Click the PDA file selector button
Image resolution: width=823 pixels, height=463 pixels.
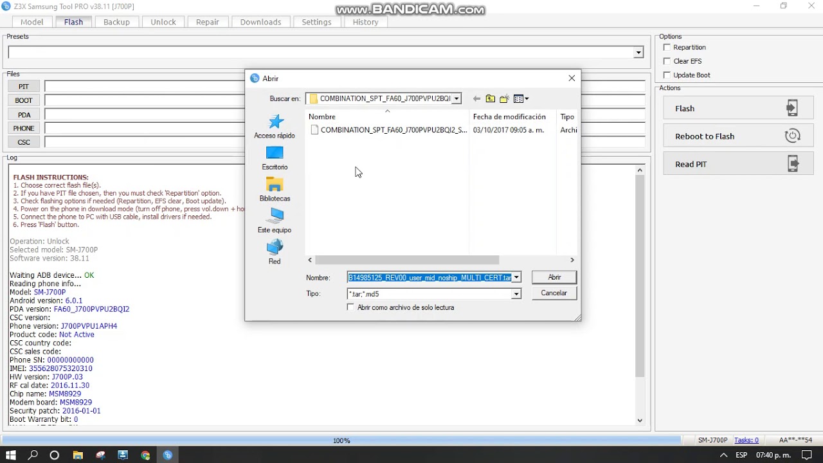tap(24, 114)
